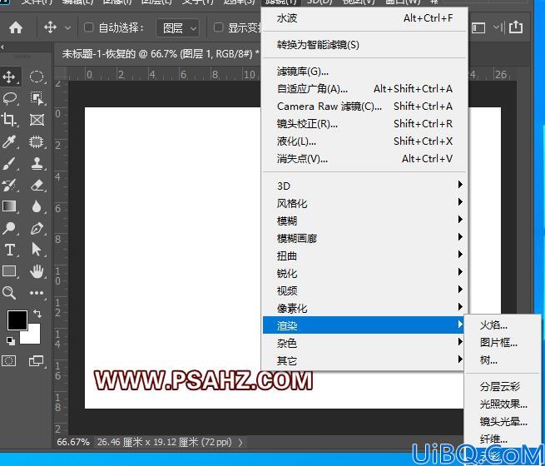Open the 图层 auto-select dropdown
Viewport: 545px width, 466px height.
tap(177, 27)
